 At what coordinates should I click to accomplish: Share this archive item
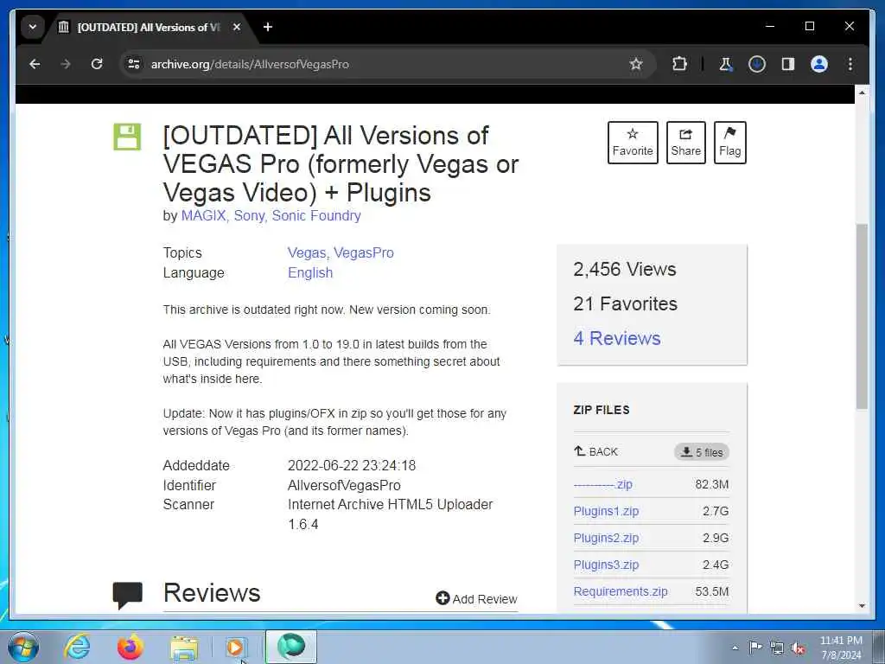685,143
